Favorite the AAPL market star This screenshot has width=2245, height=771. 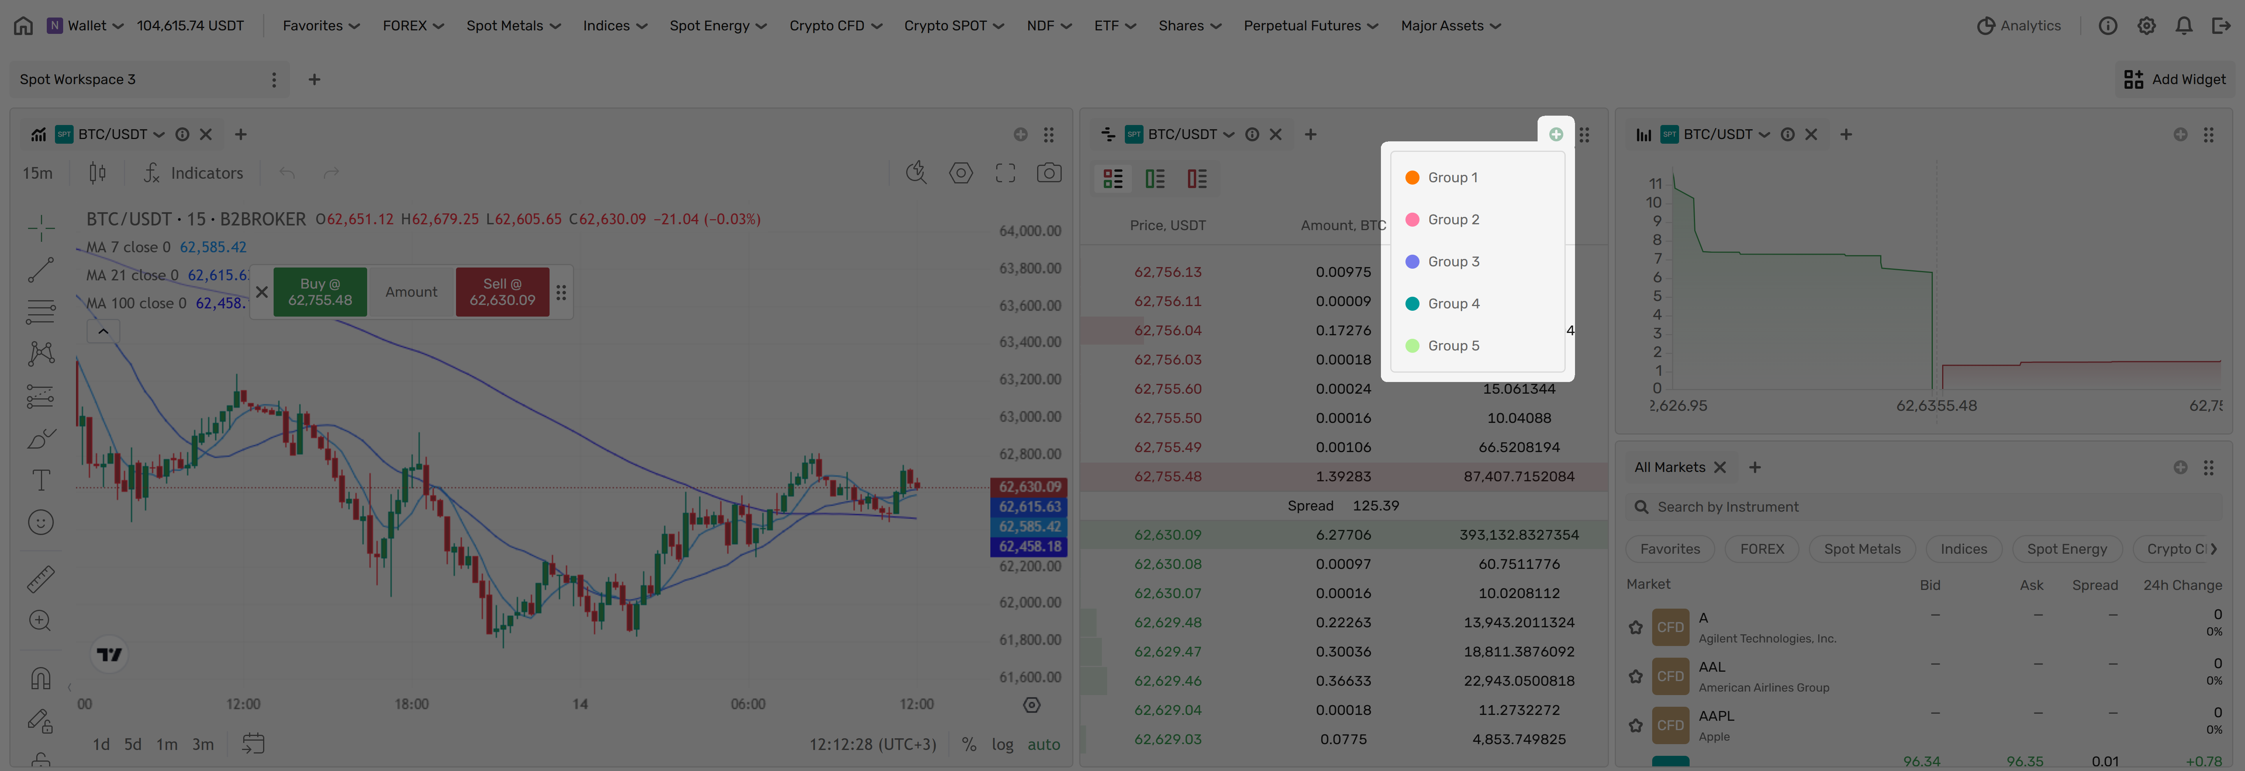pyautogui.click(x=1636, y=726)
